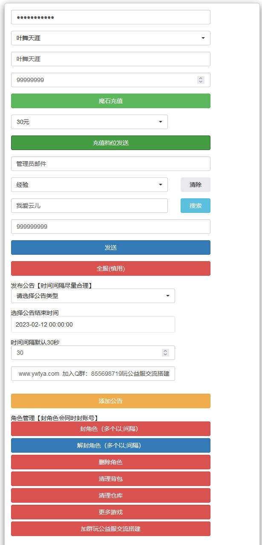The height and width of the screenshot is (545, 262).
Task: Open the 叶舞天涯 account dropdown
Action: click(x=110, y=38)
